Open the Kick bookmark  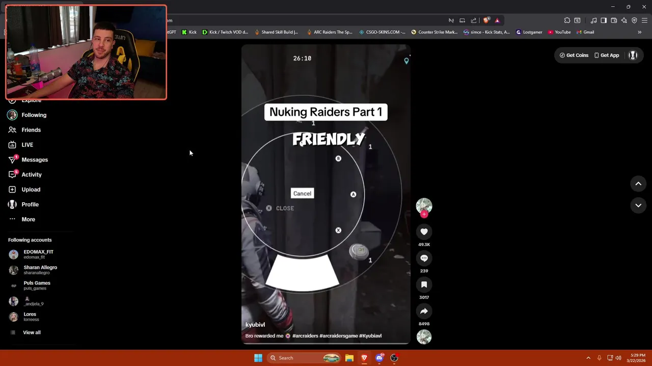[189, 32]
